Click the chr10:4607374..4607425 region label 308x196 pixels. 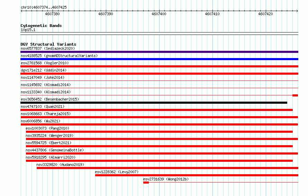pos(44,7)
